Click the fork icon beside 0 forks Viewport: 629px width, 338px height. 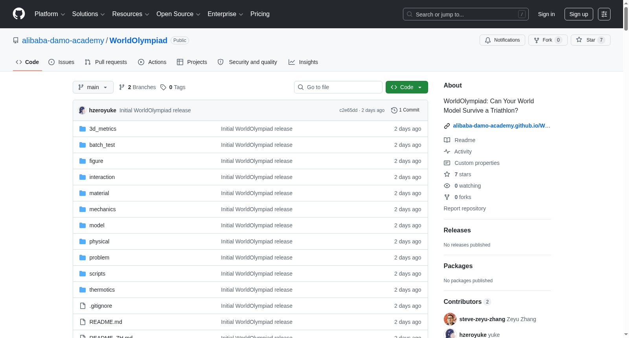pyautogui.click(x=447, y=197)
